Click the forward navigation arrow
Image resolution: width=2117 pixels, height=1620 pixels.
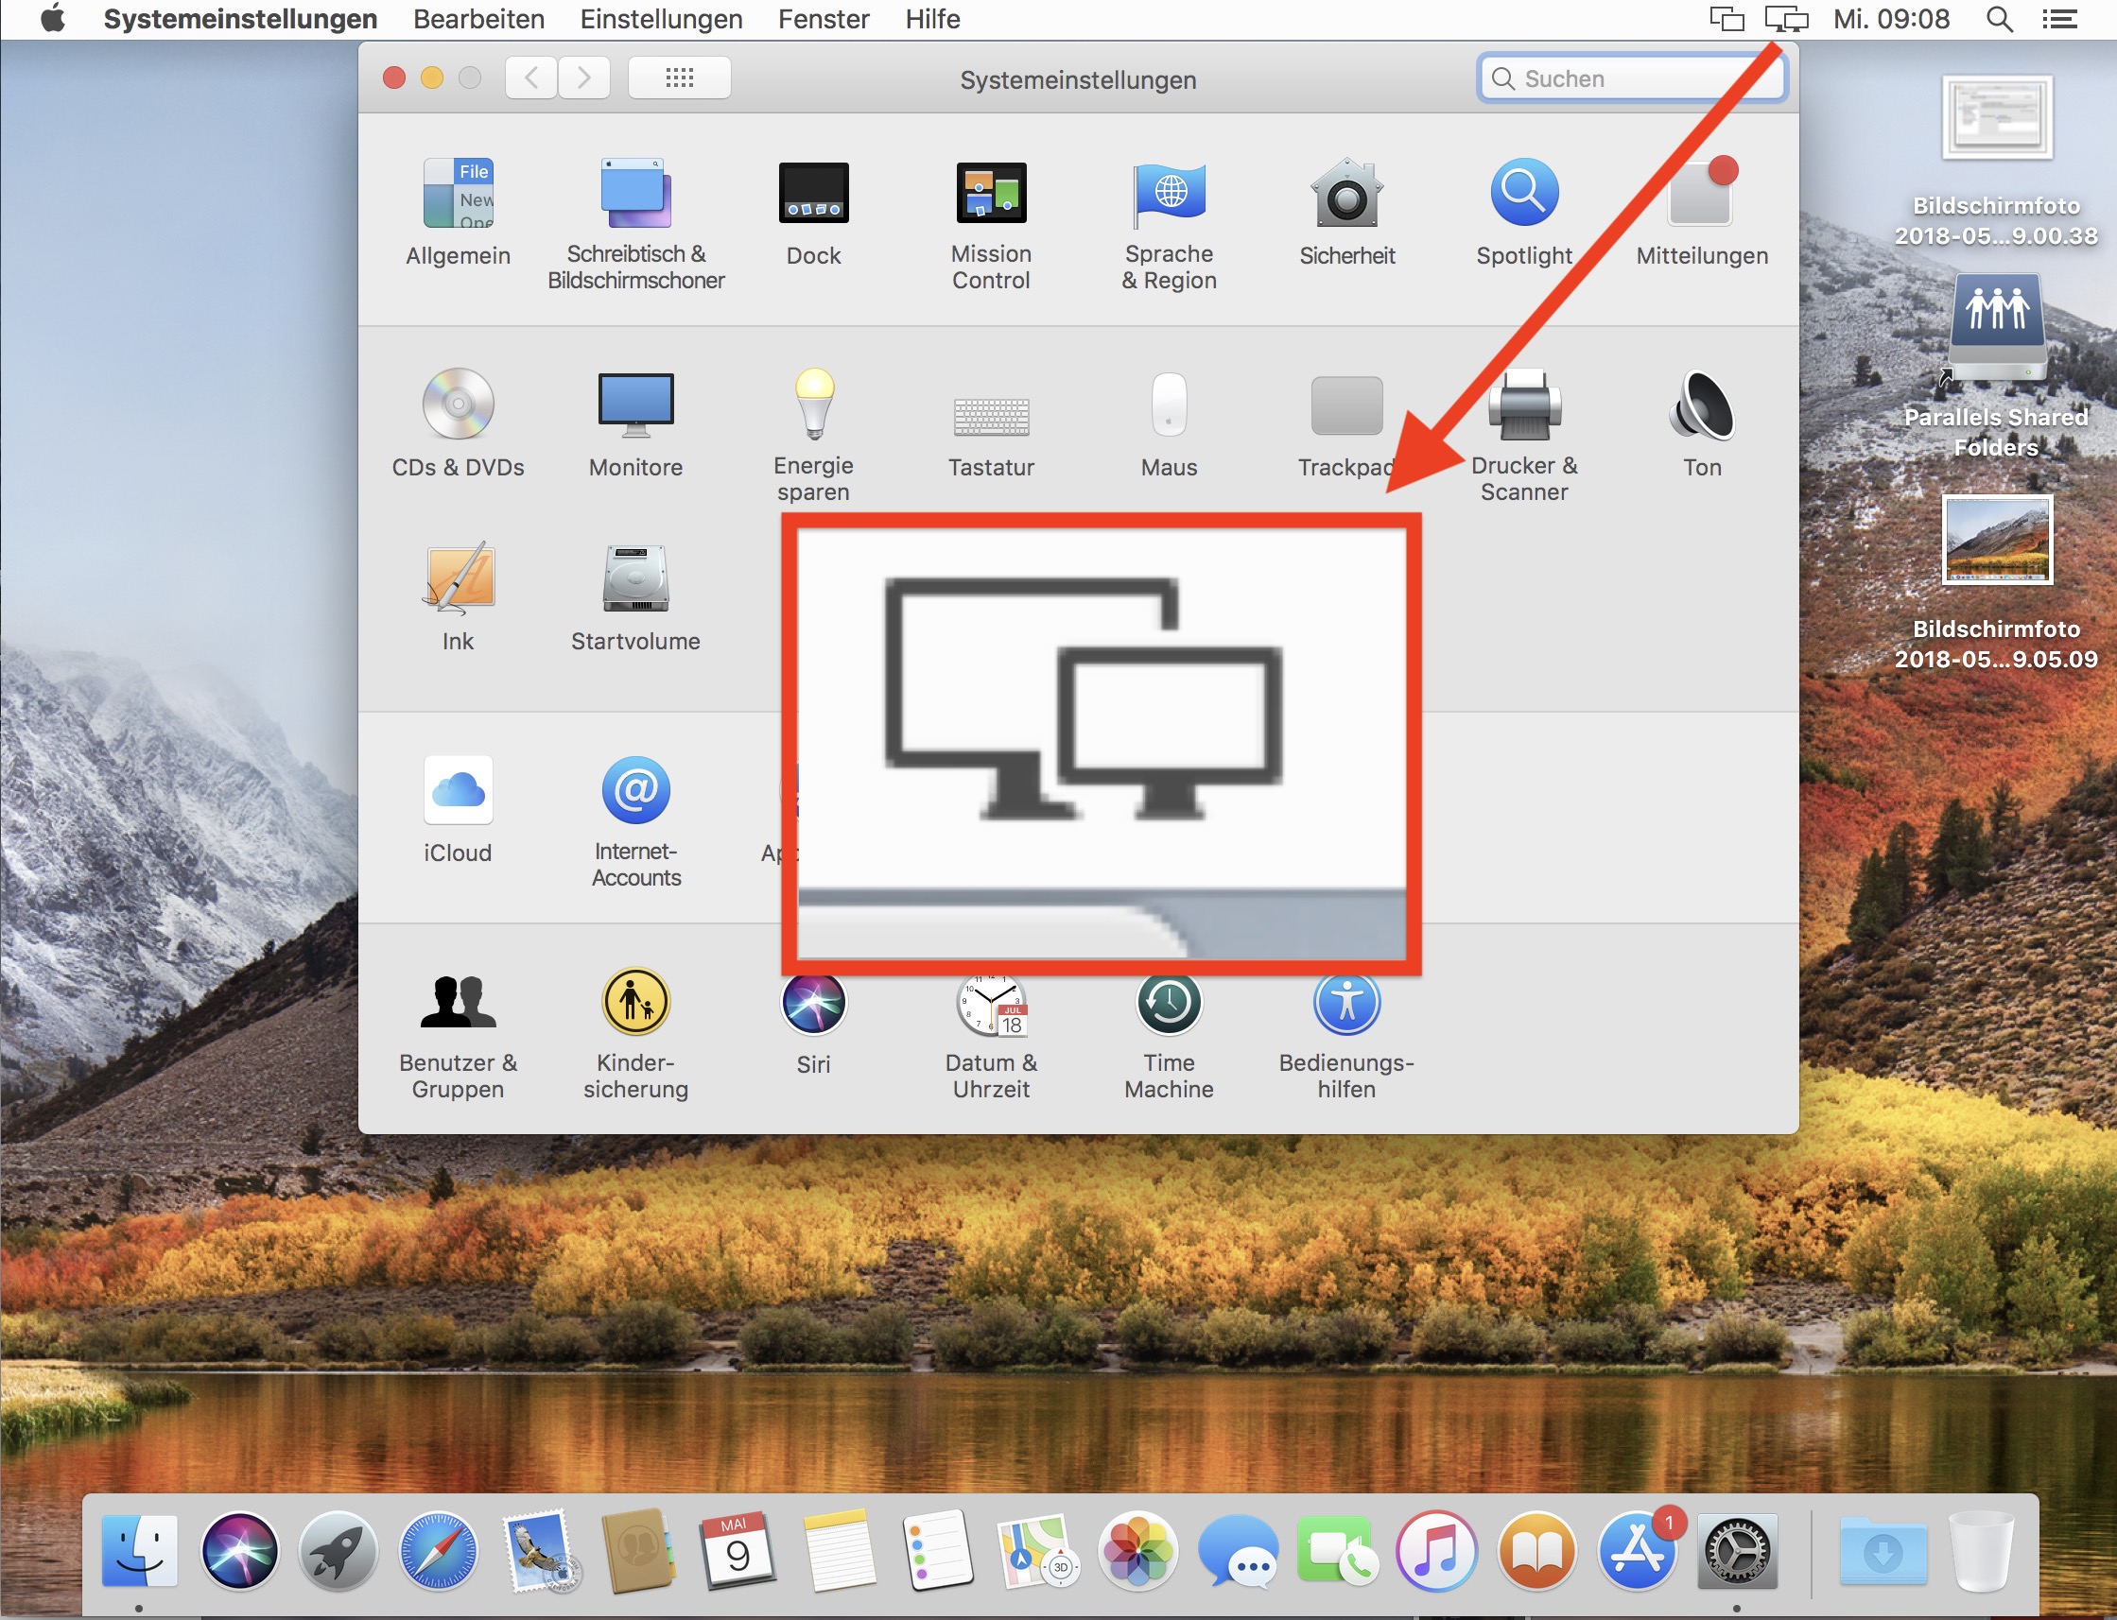point(583,78)
